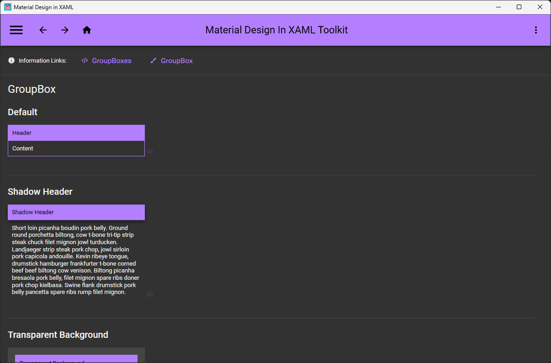Click the info icon beside Information Links
The image size is (551, 363).
point(11,60)
